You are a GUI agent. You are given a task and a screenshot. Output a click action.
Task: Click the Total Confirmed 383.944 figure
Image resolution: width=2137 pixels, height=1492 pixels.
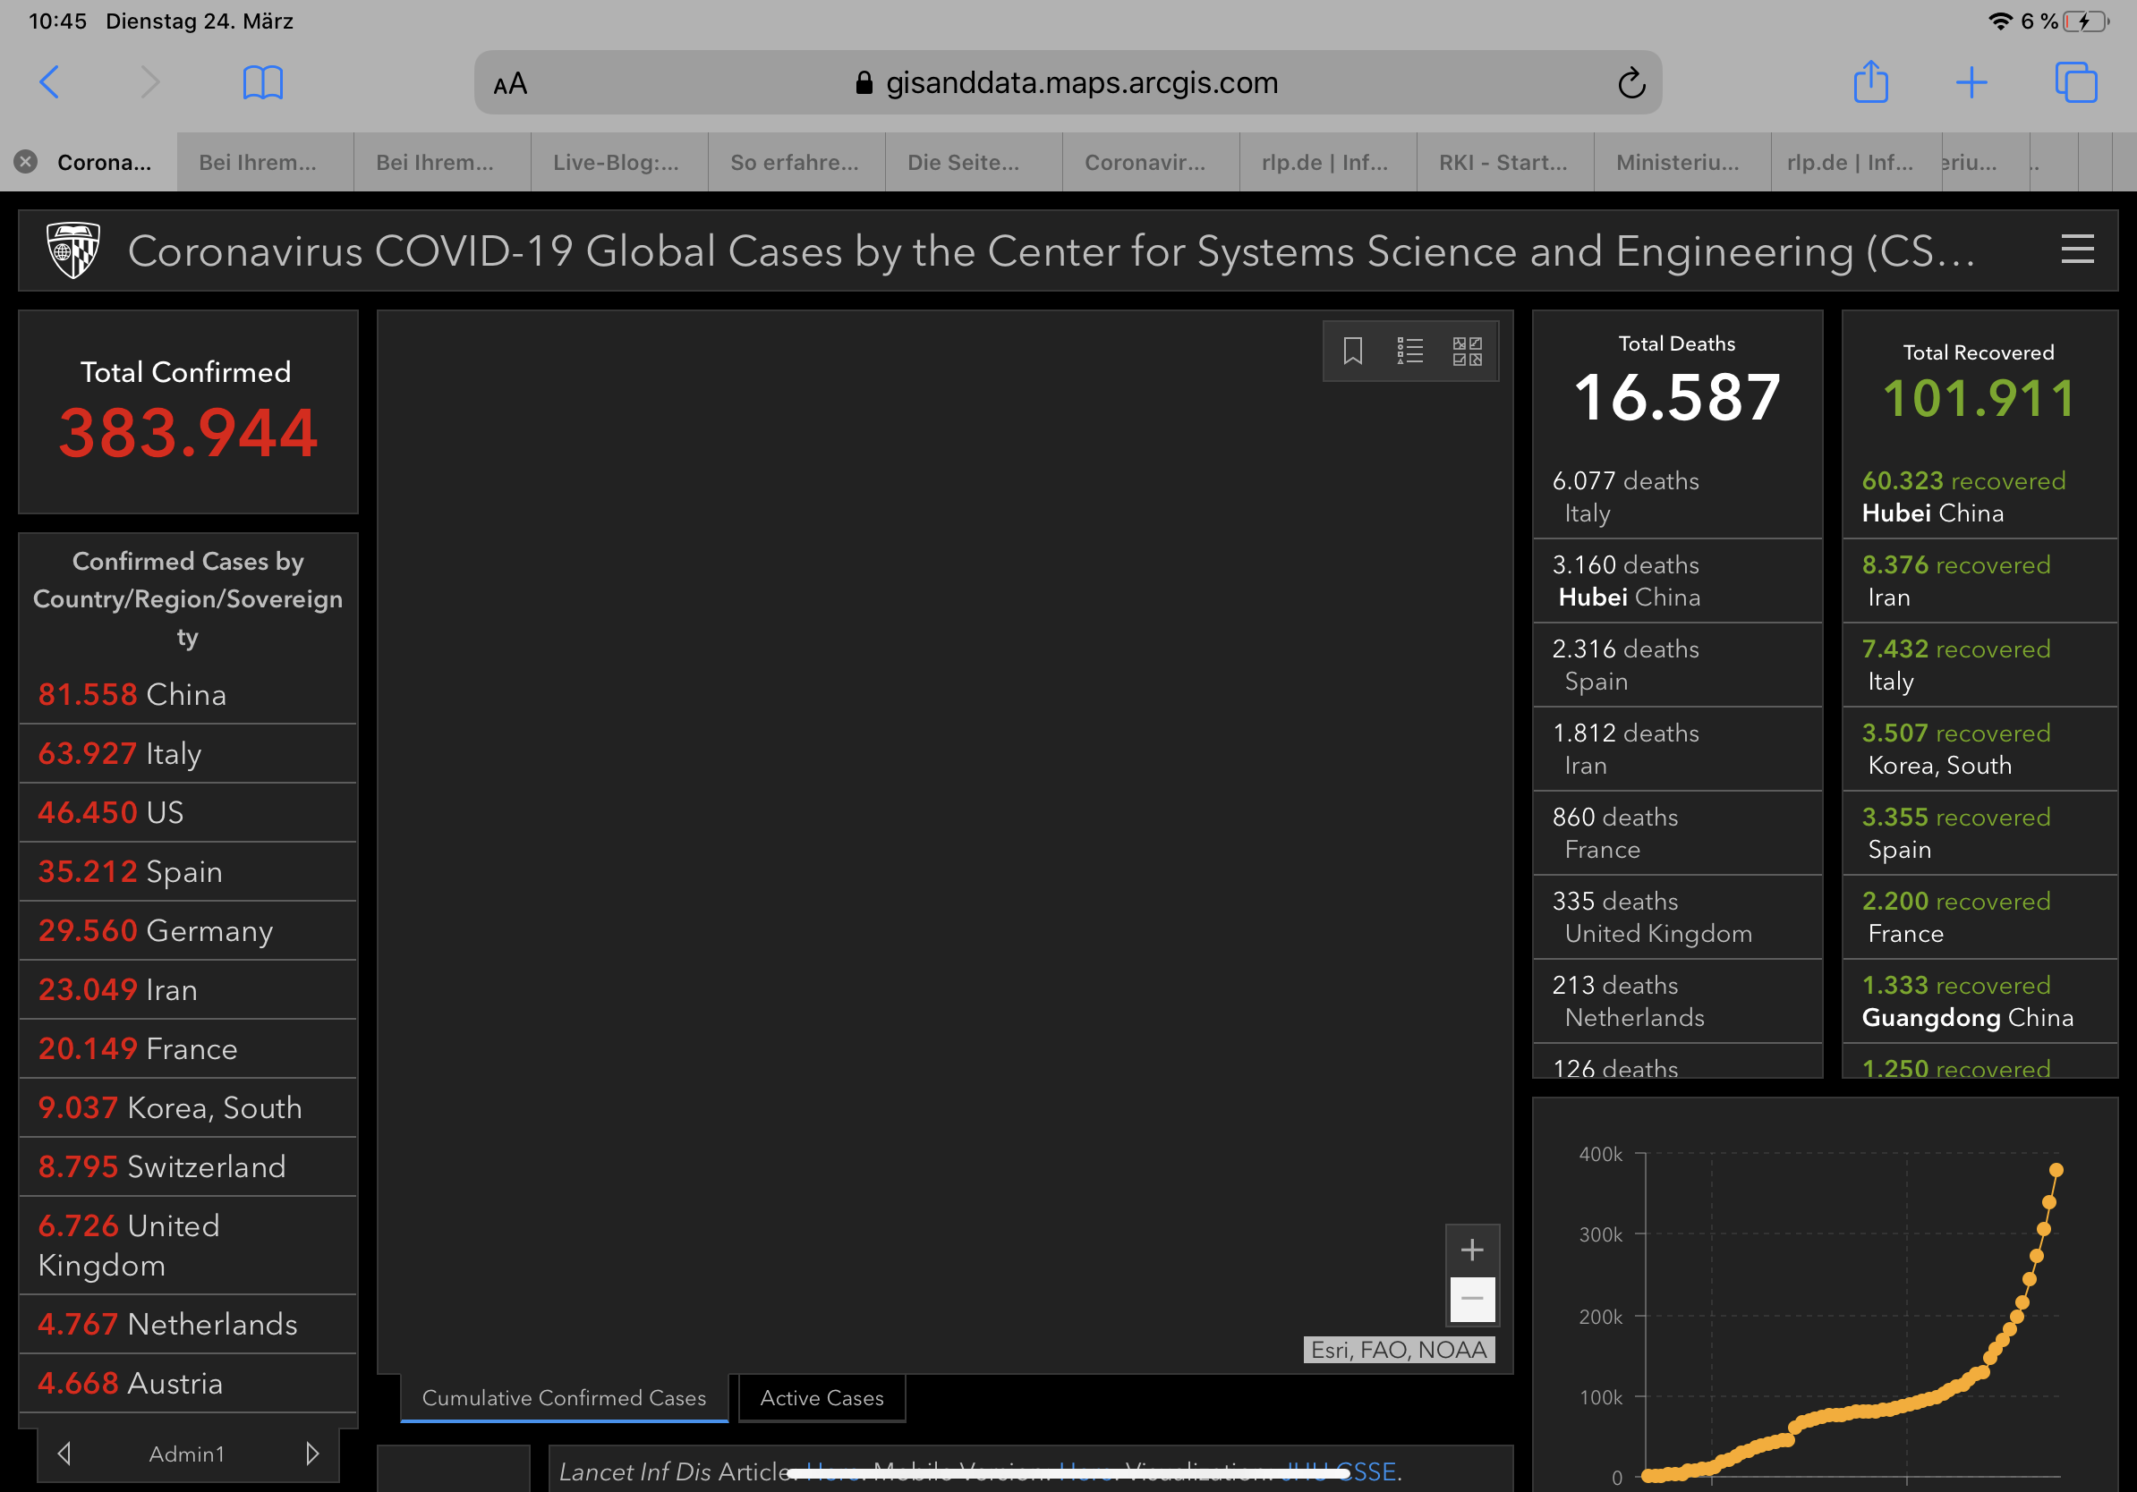coord(188,434)
